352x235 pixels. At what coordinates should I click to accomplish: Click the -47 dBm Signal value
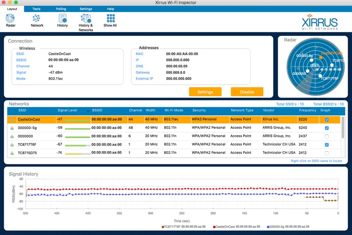[56, 72]
